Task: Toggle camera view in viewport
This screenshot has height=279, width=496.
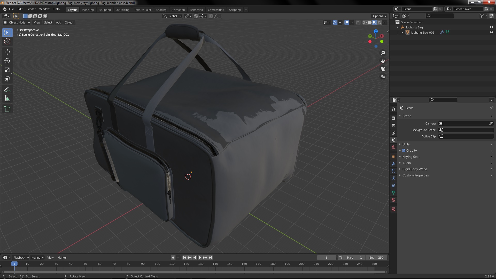Action: [383, 69]
